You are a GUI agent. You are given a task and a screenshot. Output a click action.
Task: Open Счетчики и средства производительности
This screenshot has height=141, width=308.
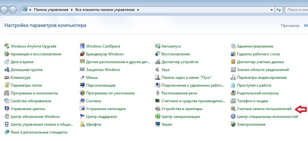click(x=193, y=101)
